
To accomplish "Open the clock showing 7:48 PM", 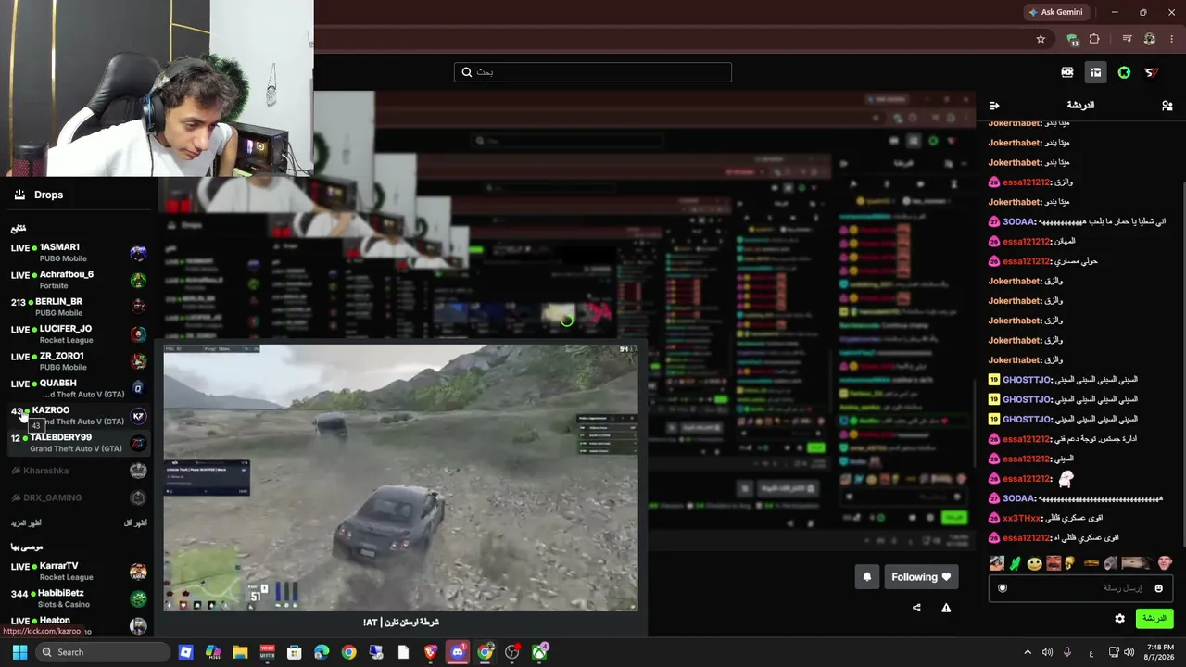I will [1160, 652].
